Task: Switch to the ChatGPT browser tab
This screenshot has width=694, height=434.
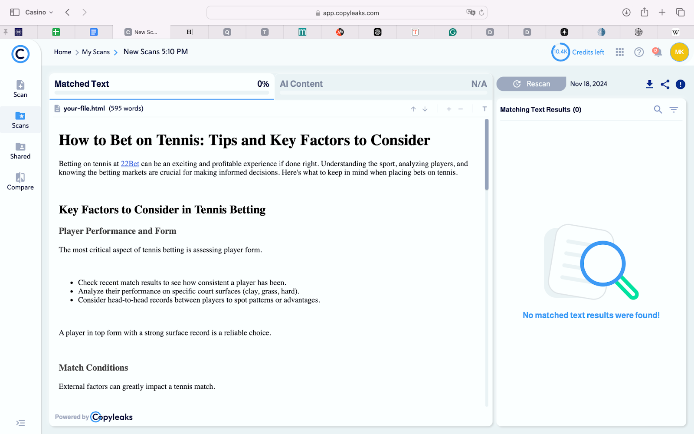Action: coord(378,32)
